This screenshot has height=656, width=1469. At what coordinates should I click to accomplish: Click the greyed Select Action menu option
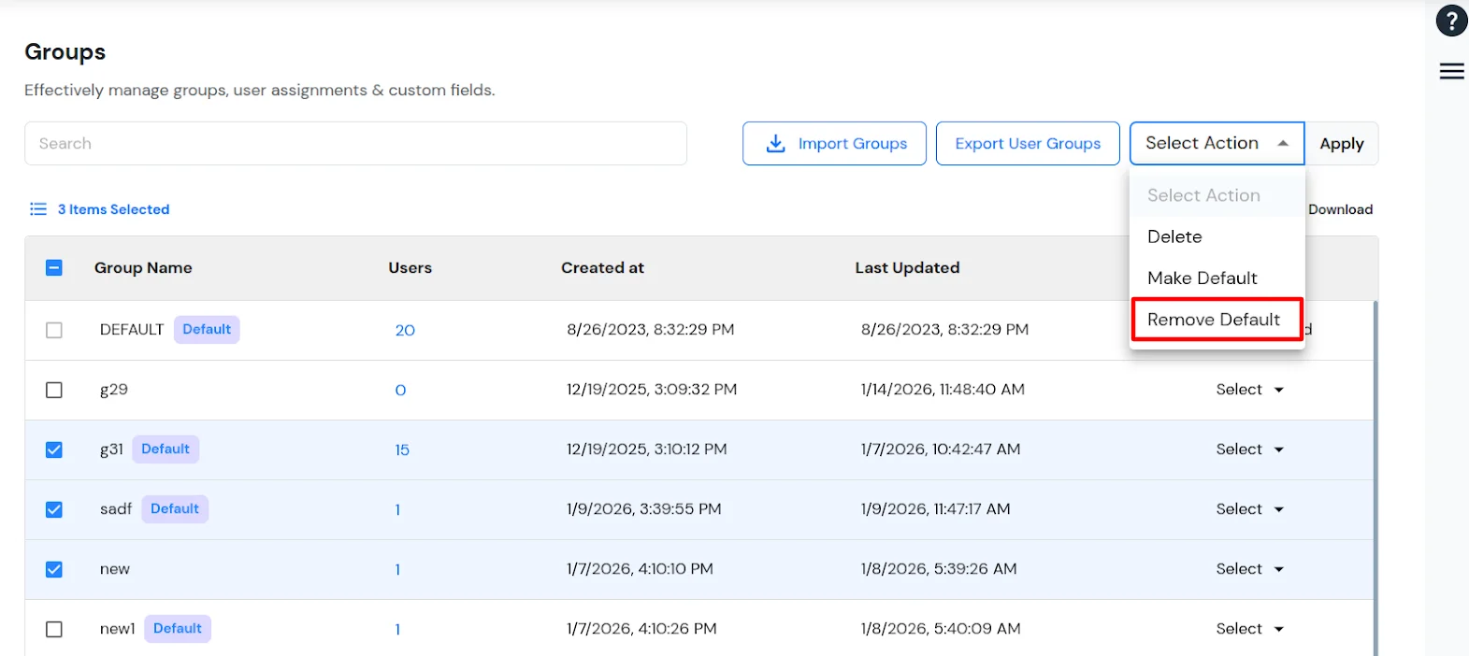1217,195
